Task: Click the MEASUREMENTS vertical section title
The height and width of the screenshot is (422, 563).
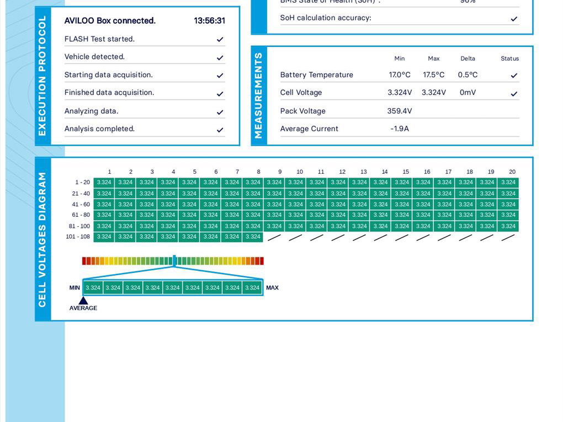Action: (x=258, y=95)
